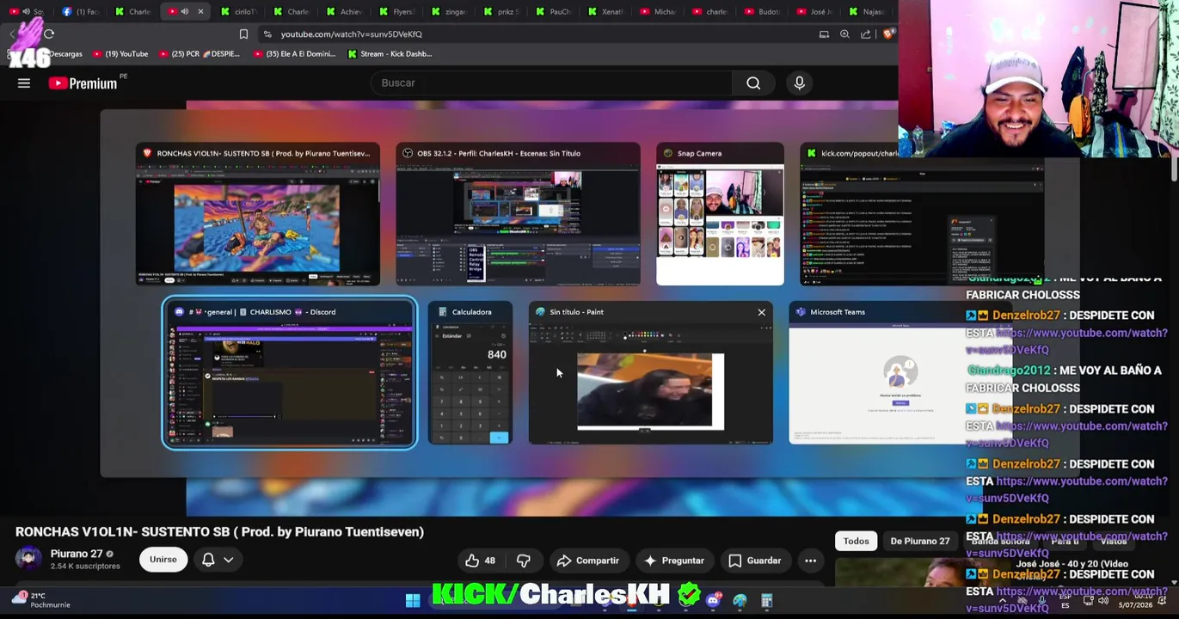Switch to the Discord CHARLISMO window thumbnail
This screenshot has height=619, width=1179.
click(x=290, y=373)
